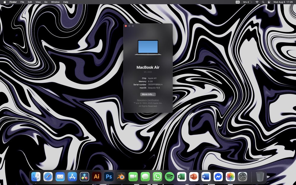Launch Adobe Illustrator from the Dock
This screenshot has width=296, height=185.
[x=96, y=177]
